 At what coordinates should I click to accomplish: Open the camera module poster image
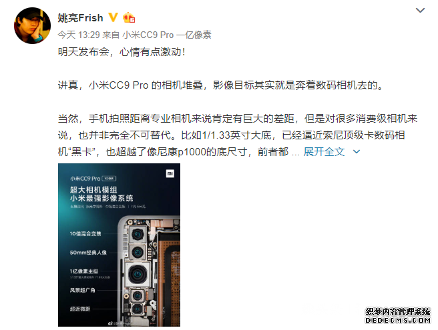[119, 245]
